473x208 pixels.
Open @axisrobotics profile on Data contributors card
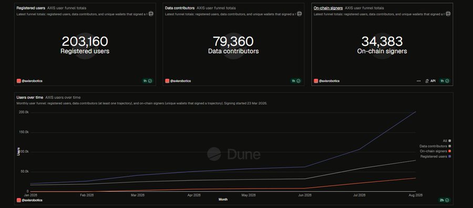178,81
